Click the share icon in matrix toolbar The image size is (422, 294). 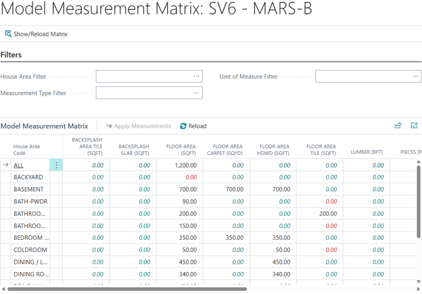click(x=398, y=125)
